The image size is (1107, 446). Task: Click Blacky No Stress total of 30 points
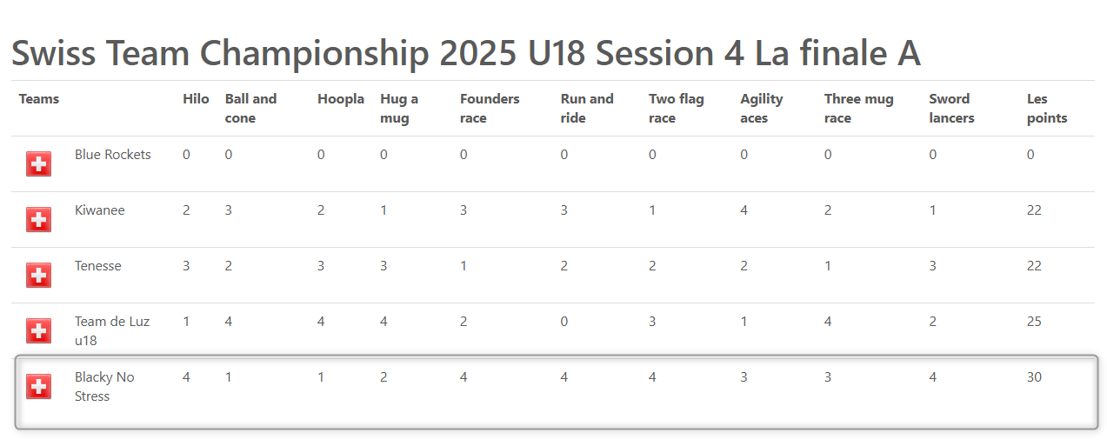[1034, 377]
